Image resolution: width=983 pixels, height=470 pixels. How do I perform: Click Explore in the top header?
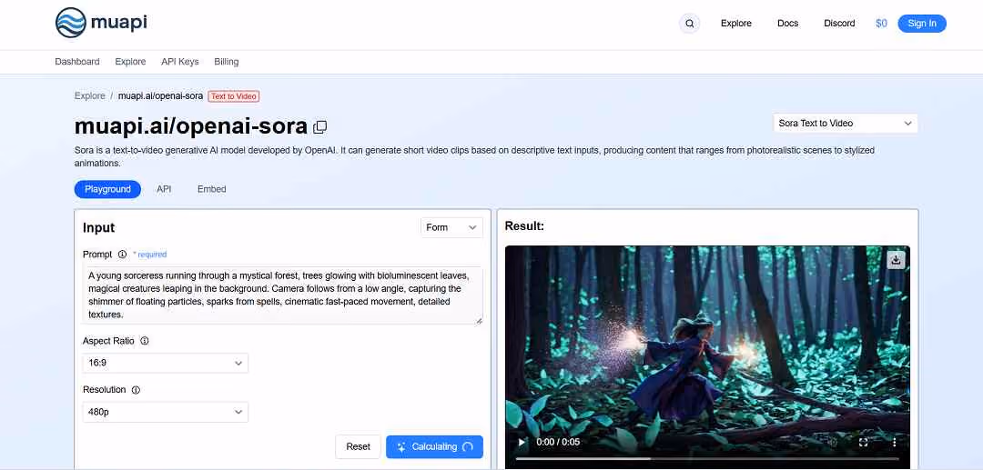[x=736, y=23]
